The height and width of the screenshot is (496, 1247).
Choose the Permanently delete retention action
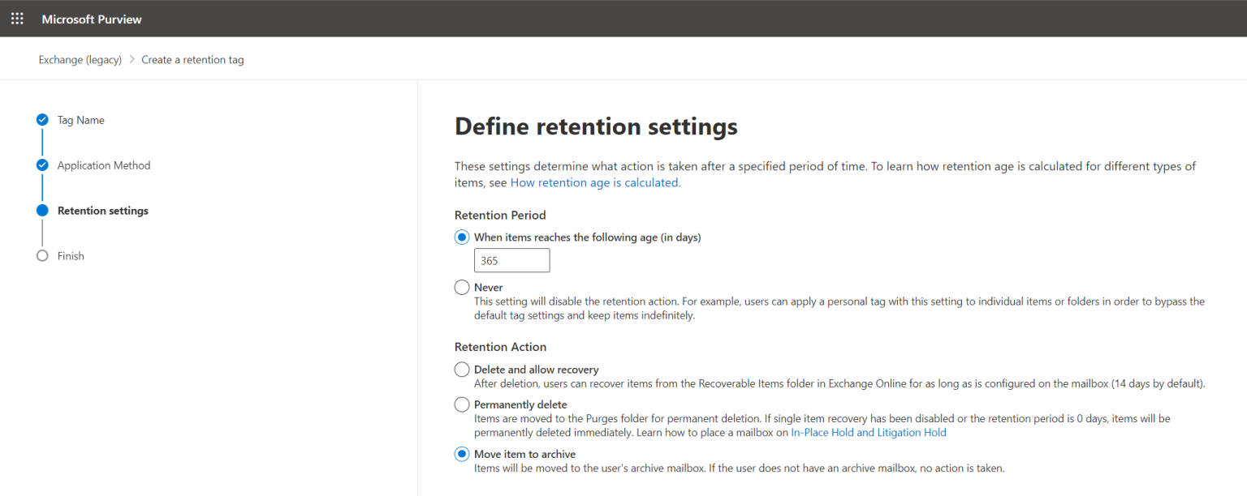pyautogui.click(x=461, y=404)
